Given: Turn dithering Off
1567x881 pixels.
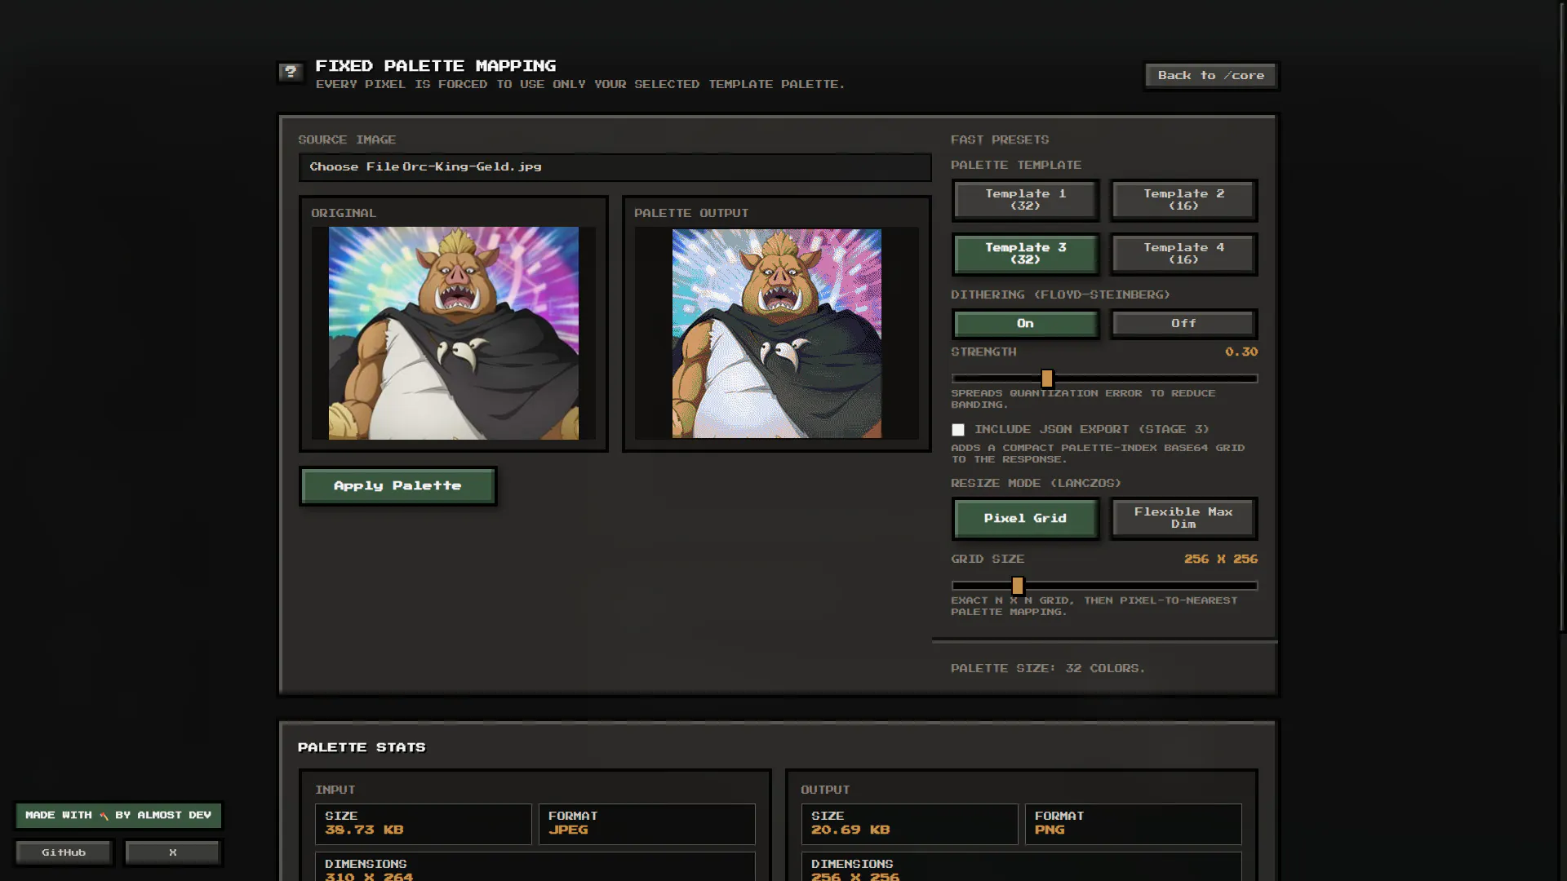Looking at the screenshot, I should pyautogui.click(x=1183, y=324).
